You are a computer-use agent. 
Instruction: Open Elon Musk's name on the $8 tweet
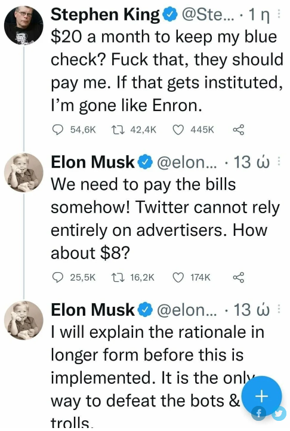click(x=92, y=162)
